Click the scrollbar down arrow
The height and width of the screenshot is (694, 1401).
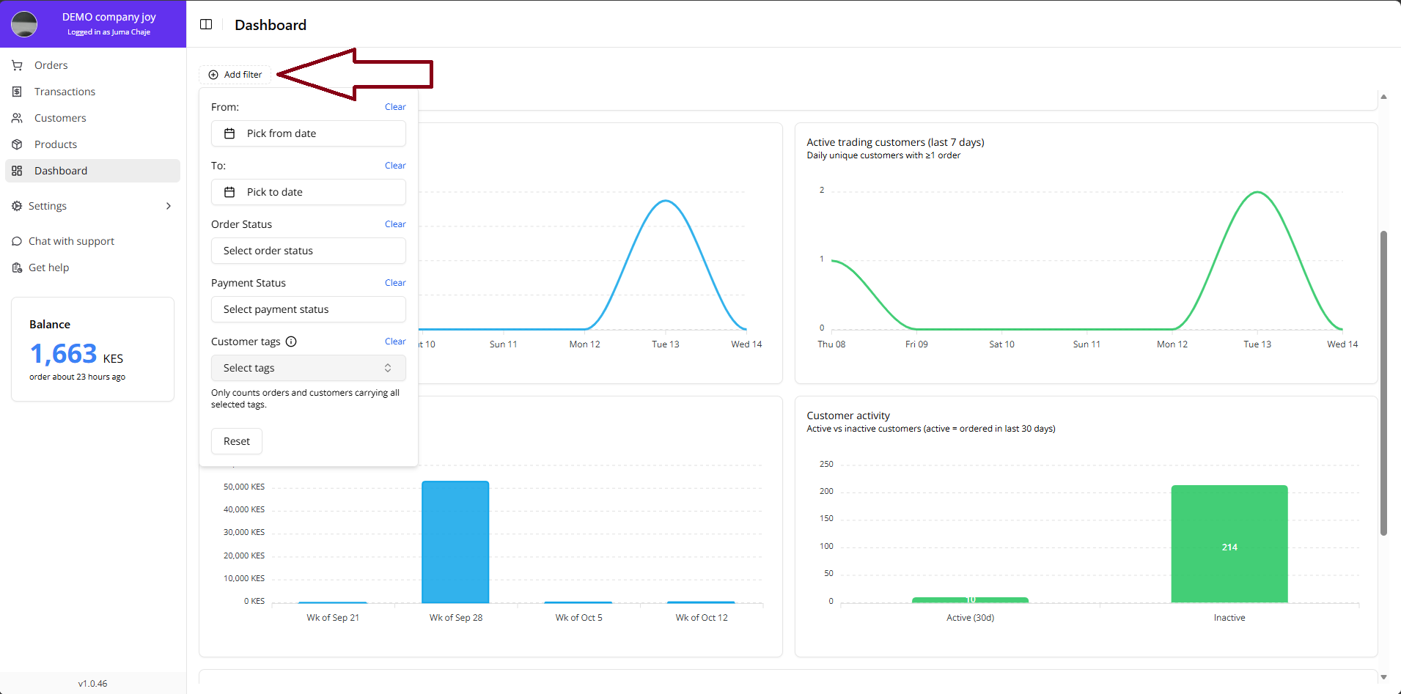coord(1383,677)
